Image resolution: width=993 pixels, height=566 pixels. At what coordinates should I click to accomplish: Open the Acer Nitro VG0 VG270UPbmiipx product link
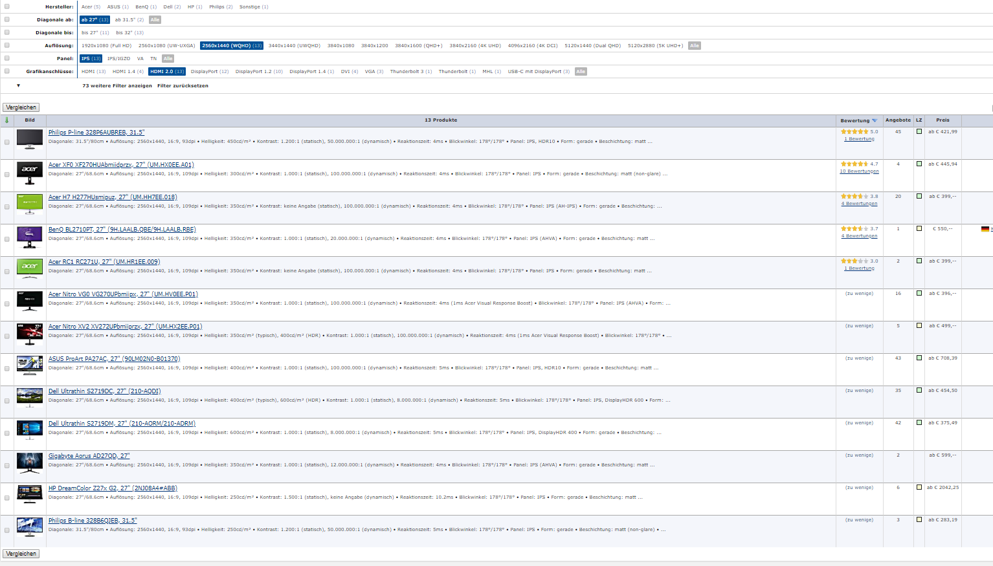pyautogui.click(x=123, y=294)
